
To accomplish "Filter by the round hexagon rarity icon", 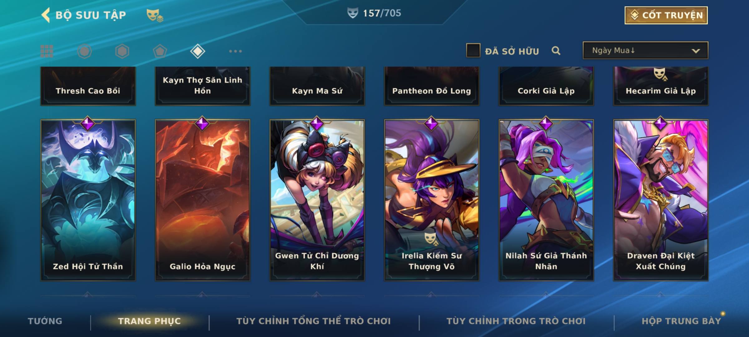I will pyautogui.click(x=85, y=51).
